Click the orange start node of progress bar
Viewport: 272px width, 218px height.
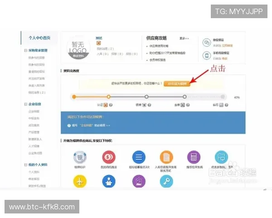point(74,97)
